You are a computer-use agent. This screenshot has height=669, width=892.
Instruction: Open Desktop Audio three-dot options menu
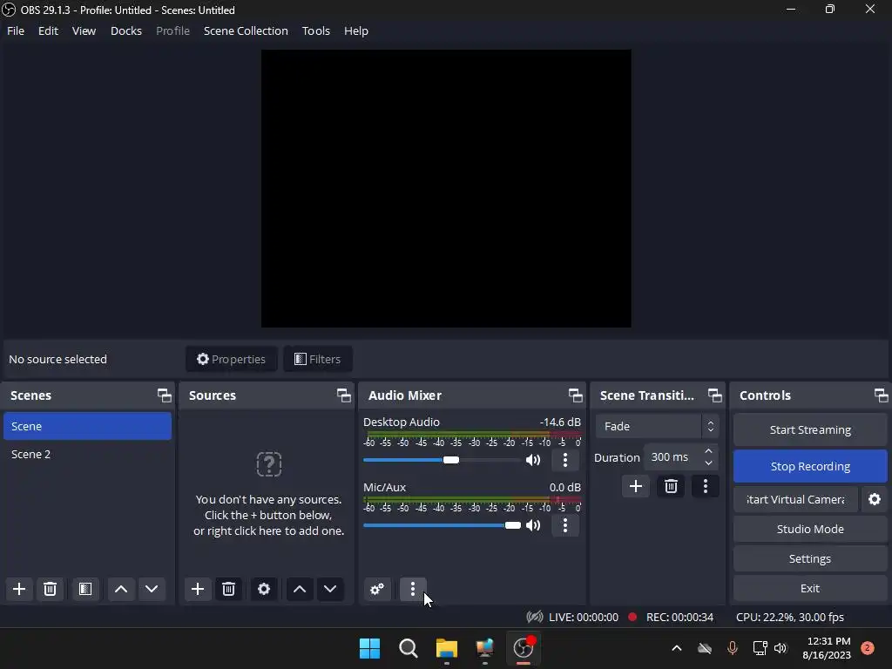tap(564, 460)
